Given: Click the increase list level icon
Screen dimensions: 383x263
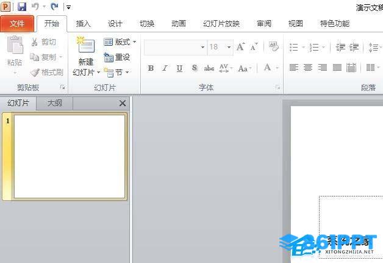Looking at the screenshot, I should pos(354,47).
